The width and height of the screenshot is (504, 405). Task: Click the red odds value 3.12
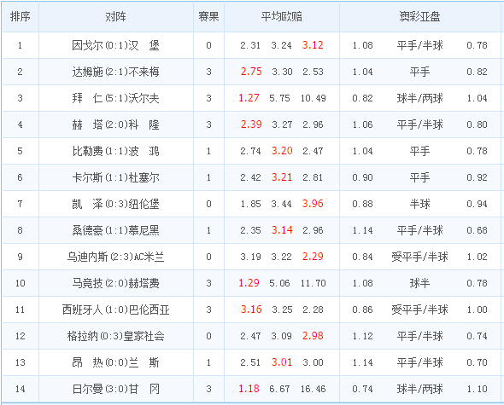(313, 45)
